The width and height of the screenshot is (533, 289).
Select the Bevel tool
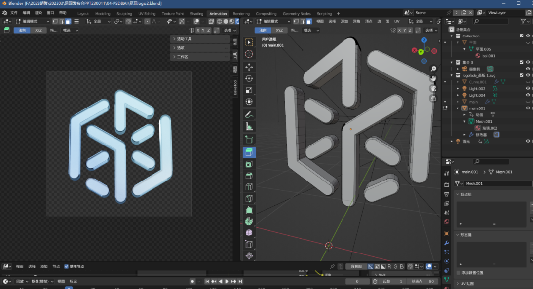click(x=249, y=176)
